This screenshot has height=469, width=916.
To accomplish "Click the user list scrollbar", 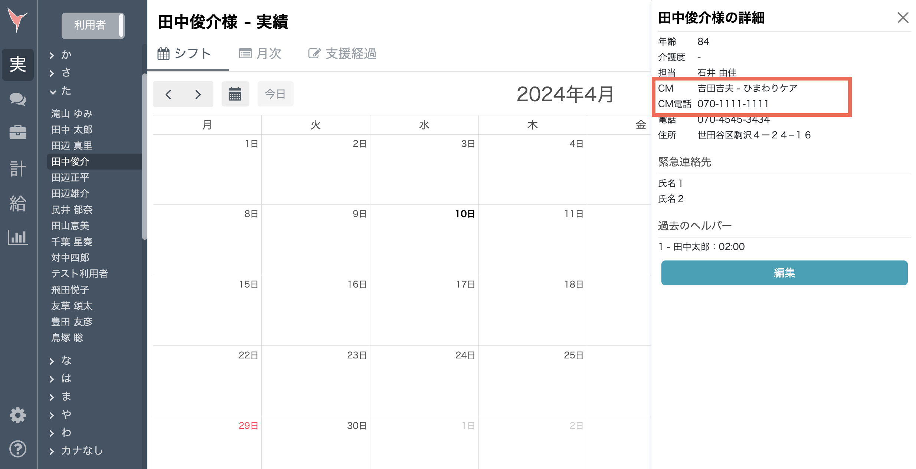I will tap(144, 156).
